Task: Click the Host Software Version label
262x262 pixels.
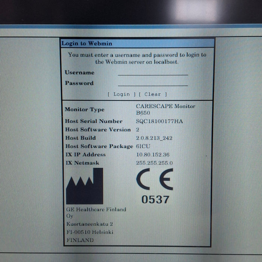Action: point(98,130)
